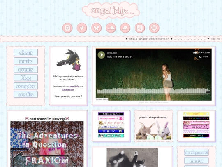Open the SoundCloud cloud icon
The image size is (222, 167).
111,28
